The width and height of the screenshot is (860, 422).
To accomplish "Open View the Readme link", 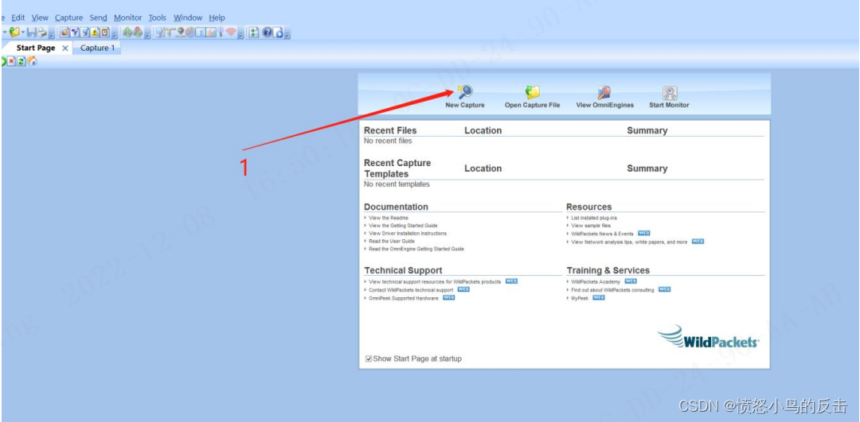I will point(389,218).
